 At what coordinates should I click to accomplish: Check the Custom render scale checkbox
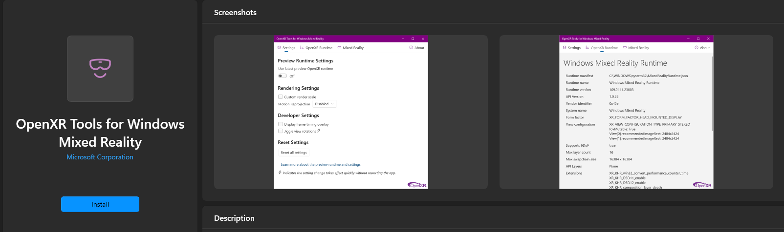click(281, 97)
